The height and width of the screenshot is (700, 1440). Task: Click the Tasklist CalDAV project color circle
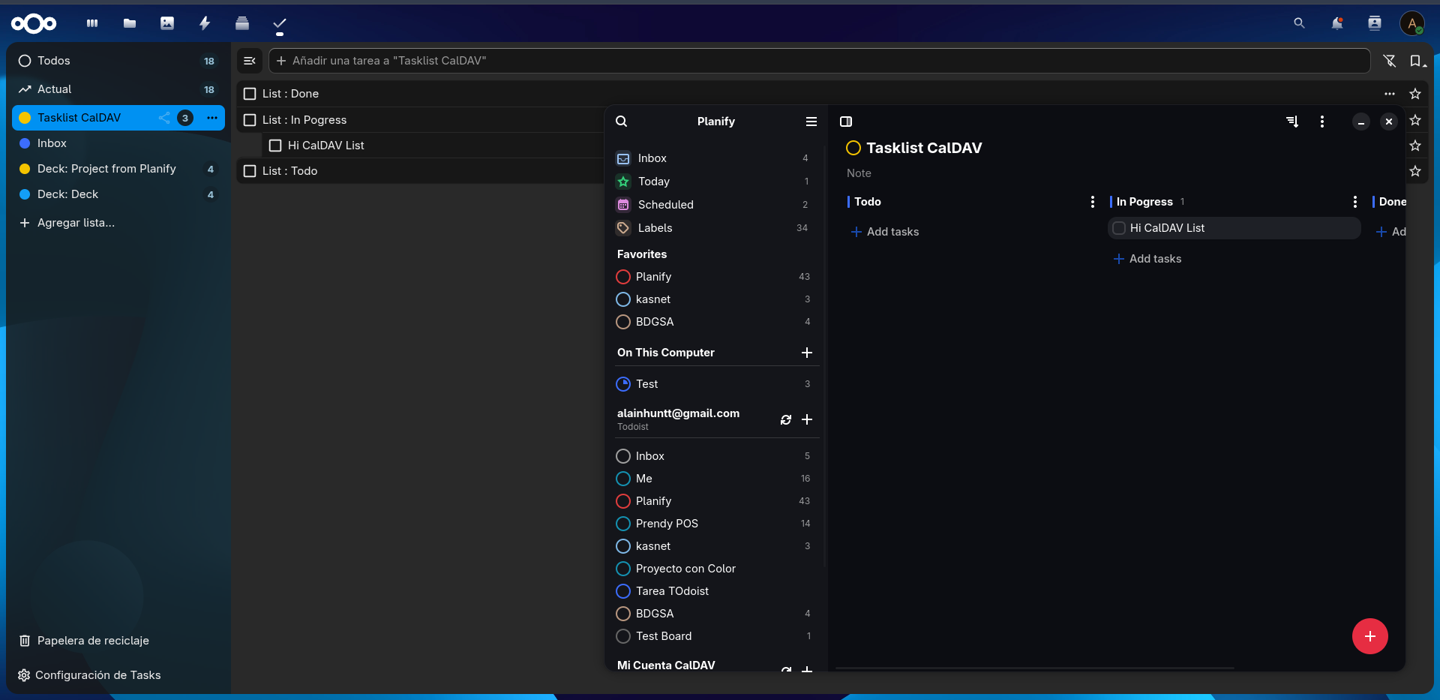point(853,149)
